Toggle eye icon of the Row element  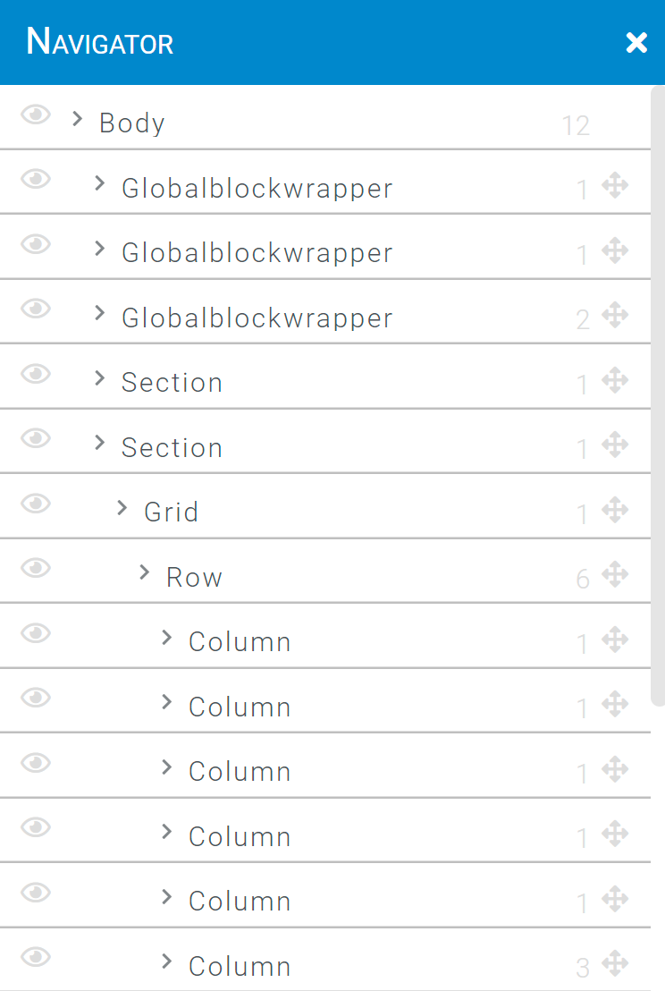pos(36,568)
